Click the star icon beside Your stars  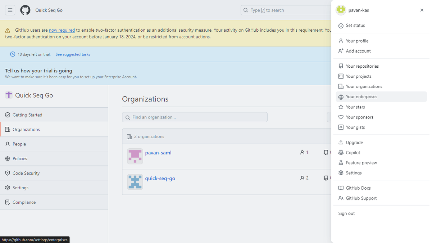(341, 107)
